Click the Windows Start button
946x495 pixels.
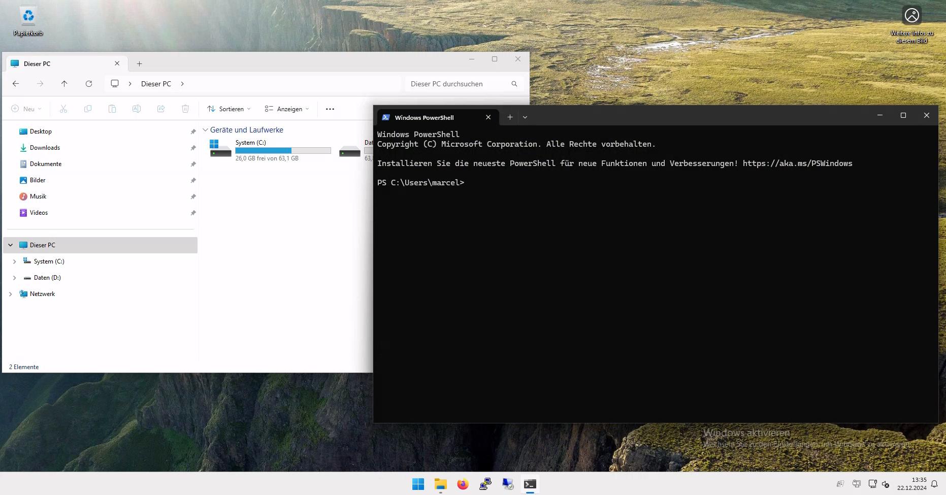(418, 484)
